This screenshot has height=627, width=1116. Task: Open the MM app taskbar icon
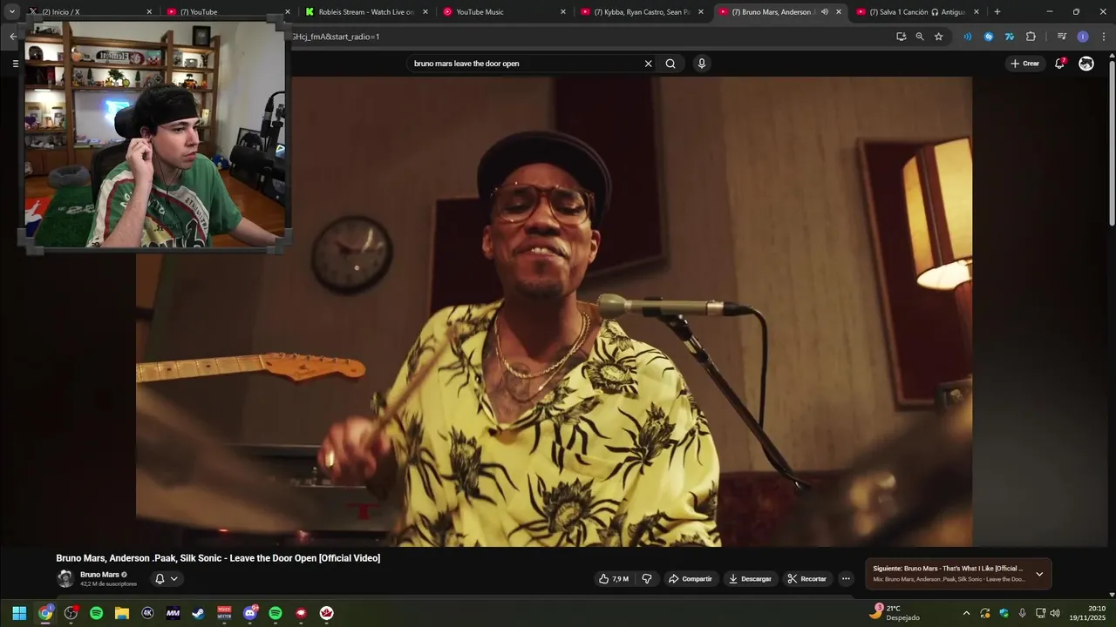173,613
